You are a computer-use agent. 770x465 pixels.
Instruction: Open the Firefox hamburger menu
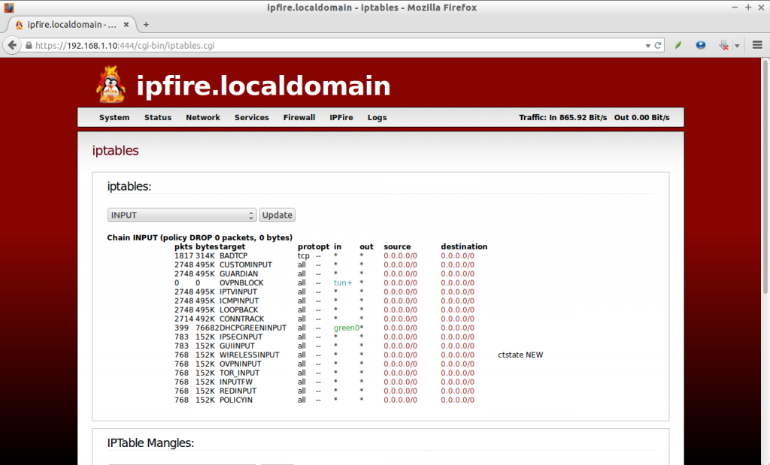point(756,45)
